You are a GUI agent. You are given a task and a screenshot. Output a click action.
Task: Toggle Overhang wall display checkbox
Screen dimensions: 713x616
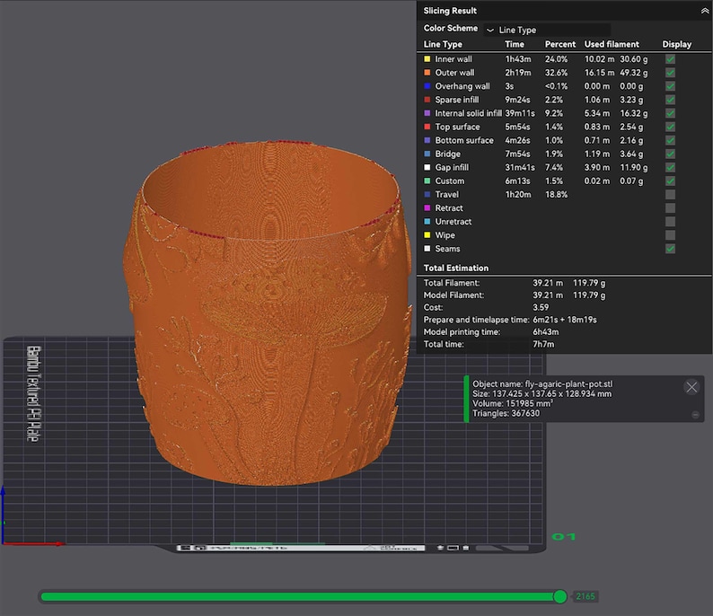point(670,86)
